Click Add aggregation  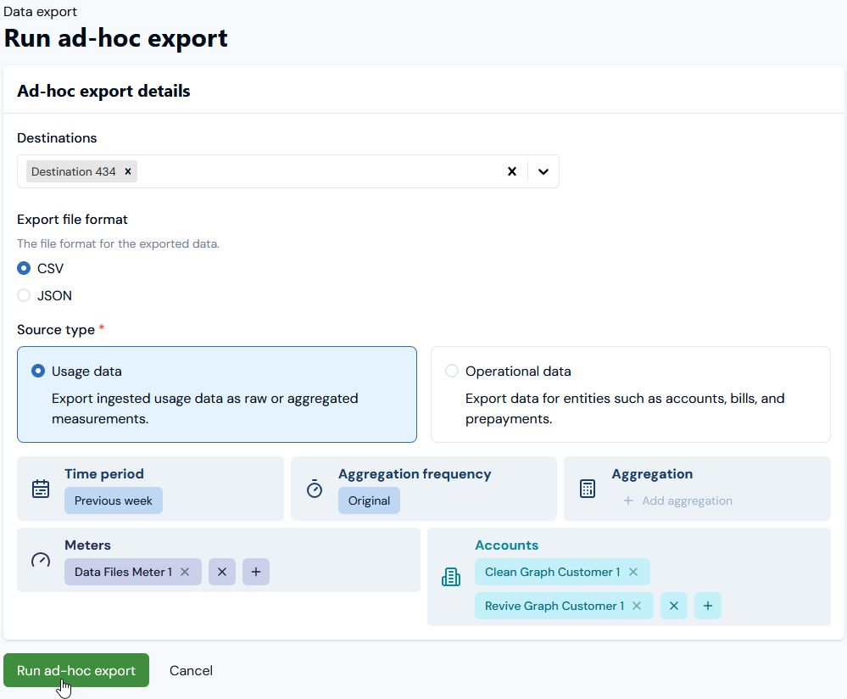coord(678,500)
